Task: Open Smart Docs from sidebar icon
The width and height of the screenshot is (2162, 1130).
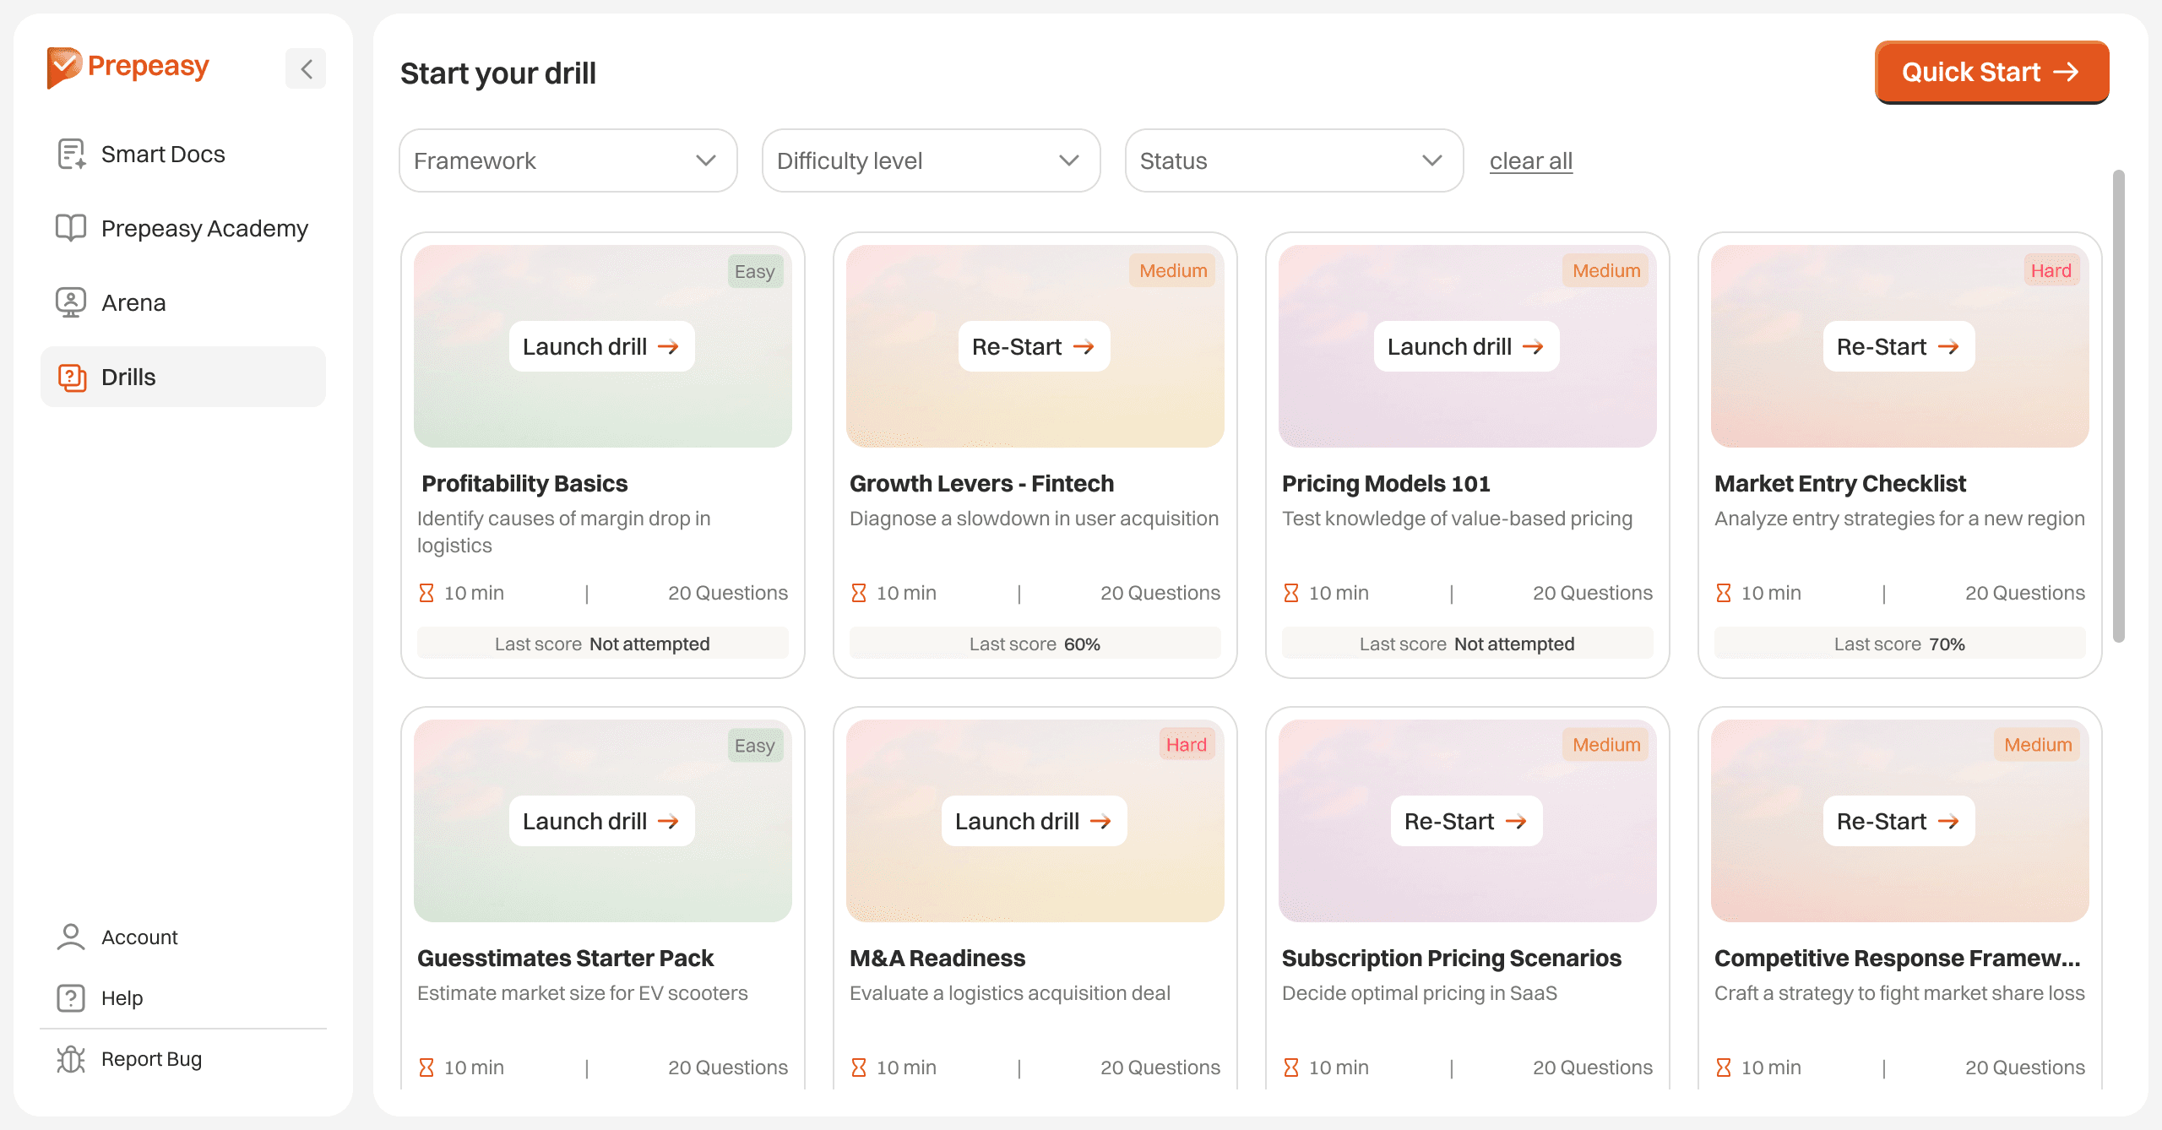Action: [x=71, y=154]
